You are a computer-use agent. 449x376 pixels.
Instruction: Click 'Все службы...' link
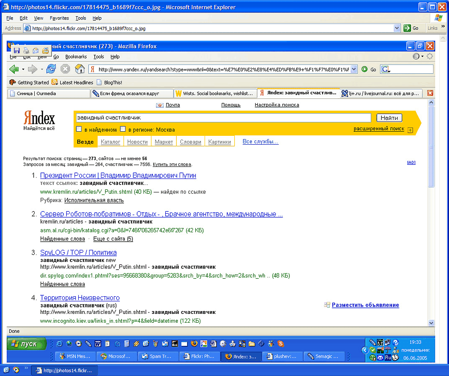point(260,141)
